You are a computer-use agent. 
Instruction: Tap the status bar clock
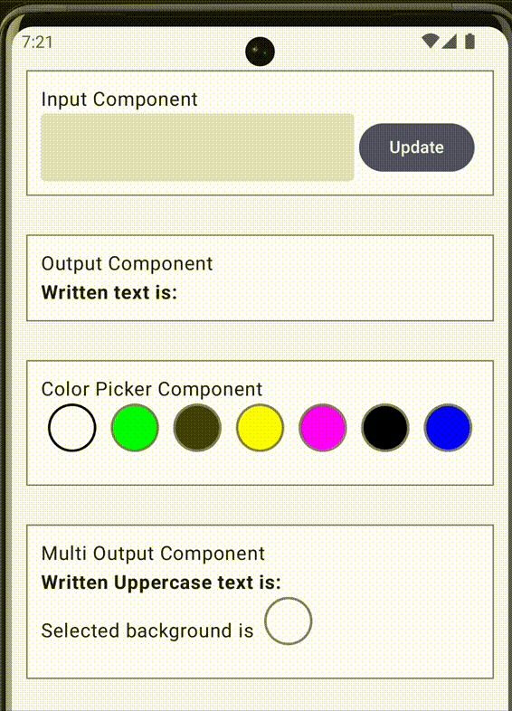37,43
